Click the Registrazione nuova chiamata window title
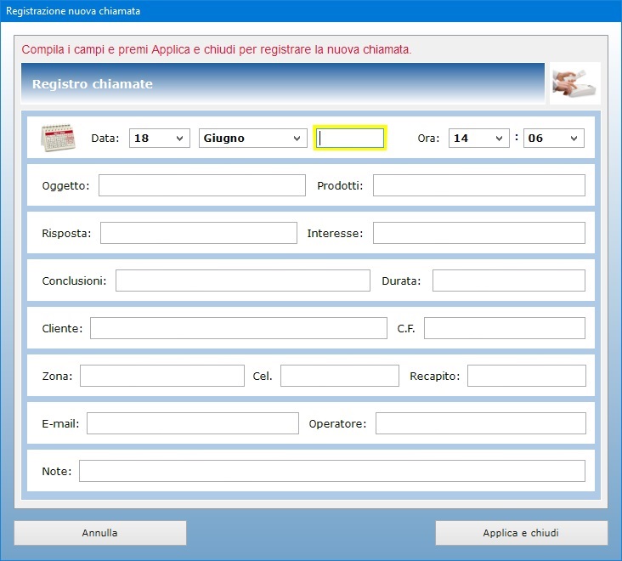The height and width of the screenshot is (561, 622). (x=73, y=11)
